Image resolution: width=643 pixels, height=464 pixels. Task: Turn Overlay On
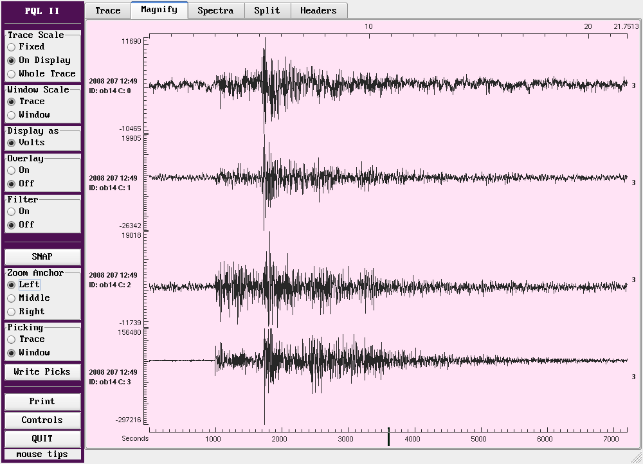pyautogui.click(x=12, y=170)
